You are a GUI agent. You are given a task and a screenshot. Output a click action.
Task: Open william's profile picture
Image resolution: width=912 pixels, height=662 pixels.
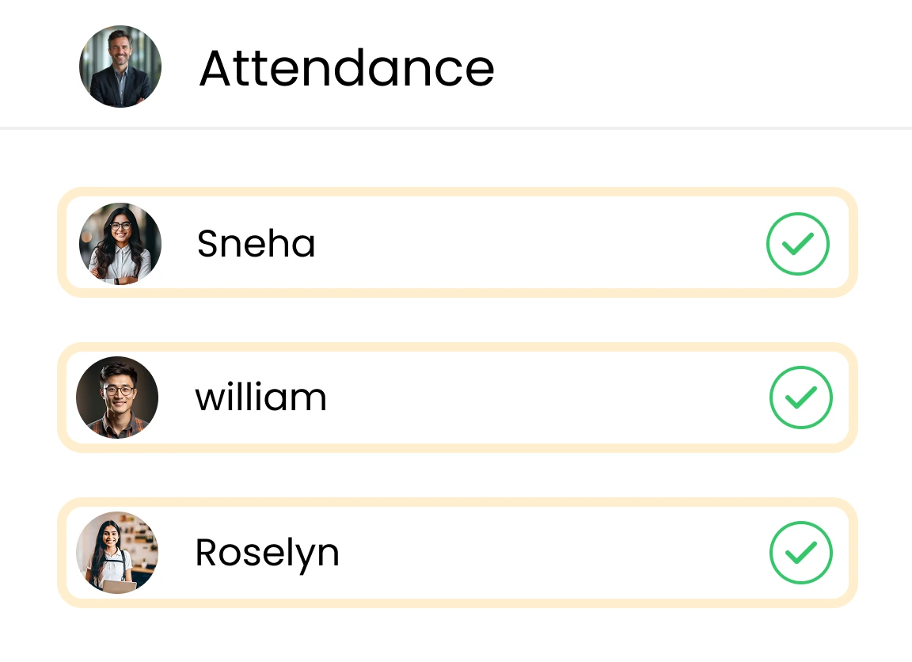pyautogui.click(x=117, y=398)
